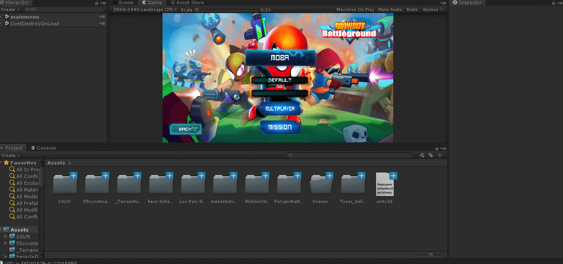Toggle the Project panel lock
The width and height of the screenshot is (563, 264).
tap(437, 148)
